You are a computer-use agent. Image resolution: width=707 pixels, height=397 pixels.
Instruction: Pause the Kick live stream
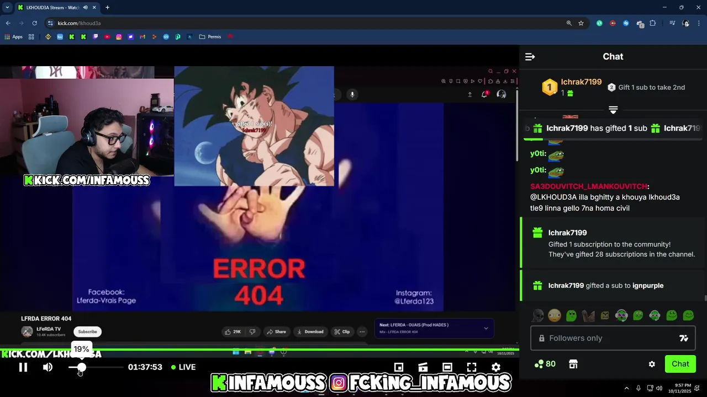coord(23,367)
